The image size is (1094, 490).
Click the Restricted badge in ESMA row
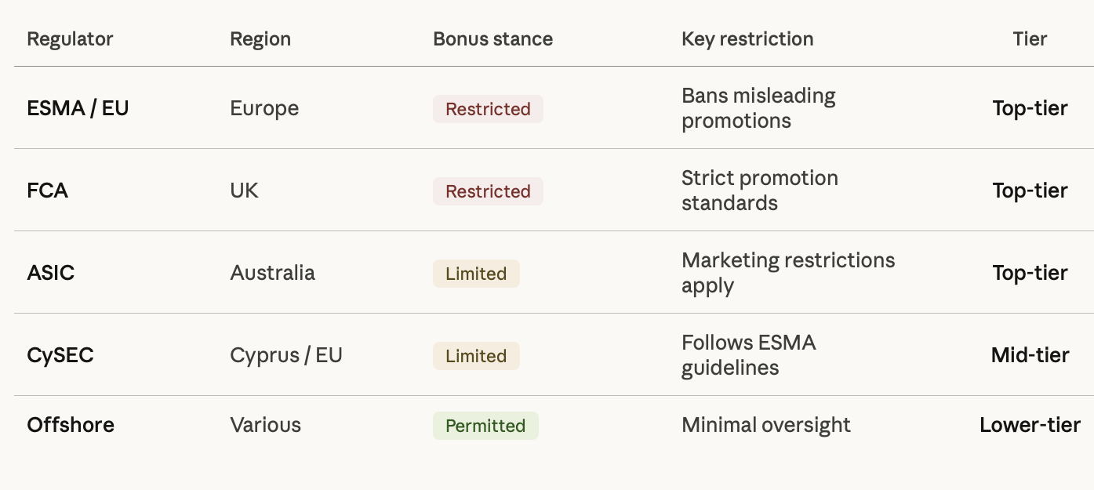click(x=488, y=109)
